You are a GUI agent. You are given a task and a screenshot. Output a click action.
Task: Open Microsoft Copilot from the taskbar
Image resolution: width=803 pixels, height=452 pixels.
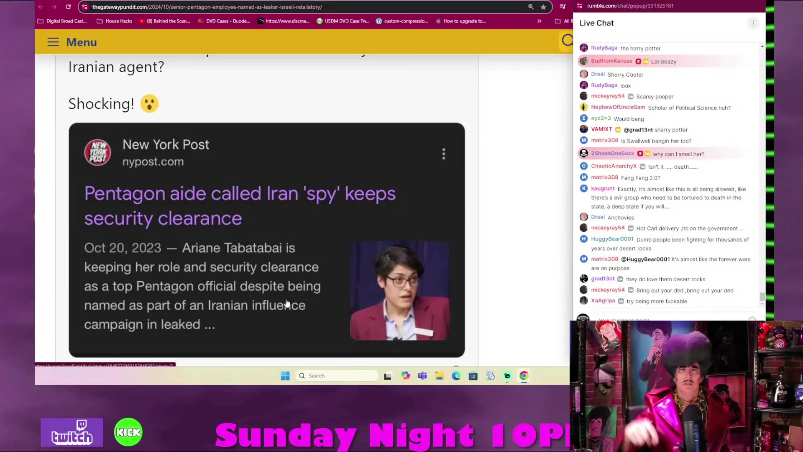[405, 375]
